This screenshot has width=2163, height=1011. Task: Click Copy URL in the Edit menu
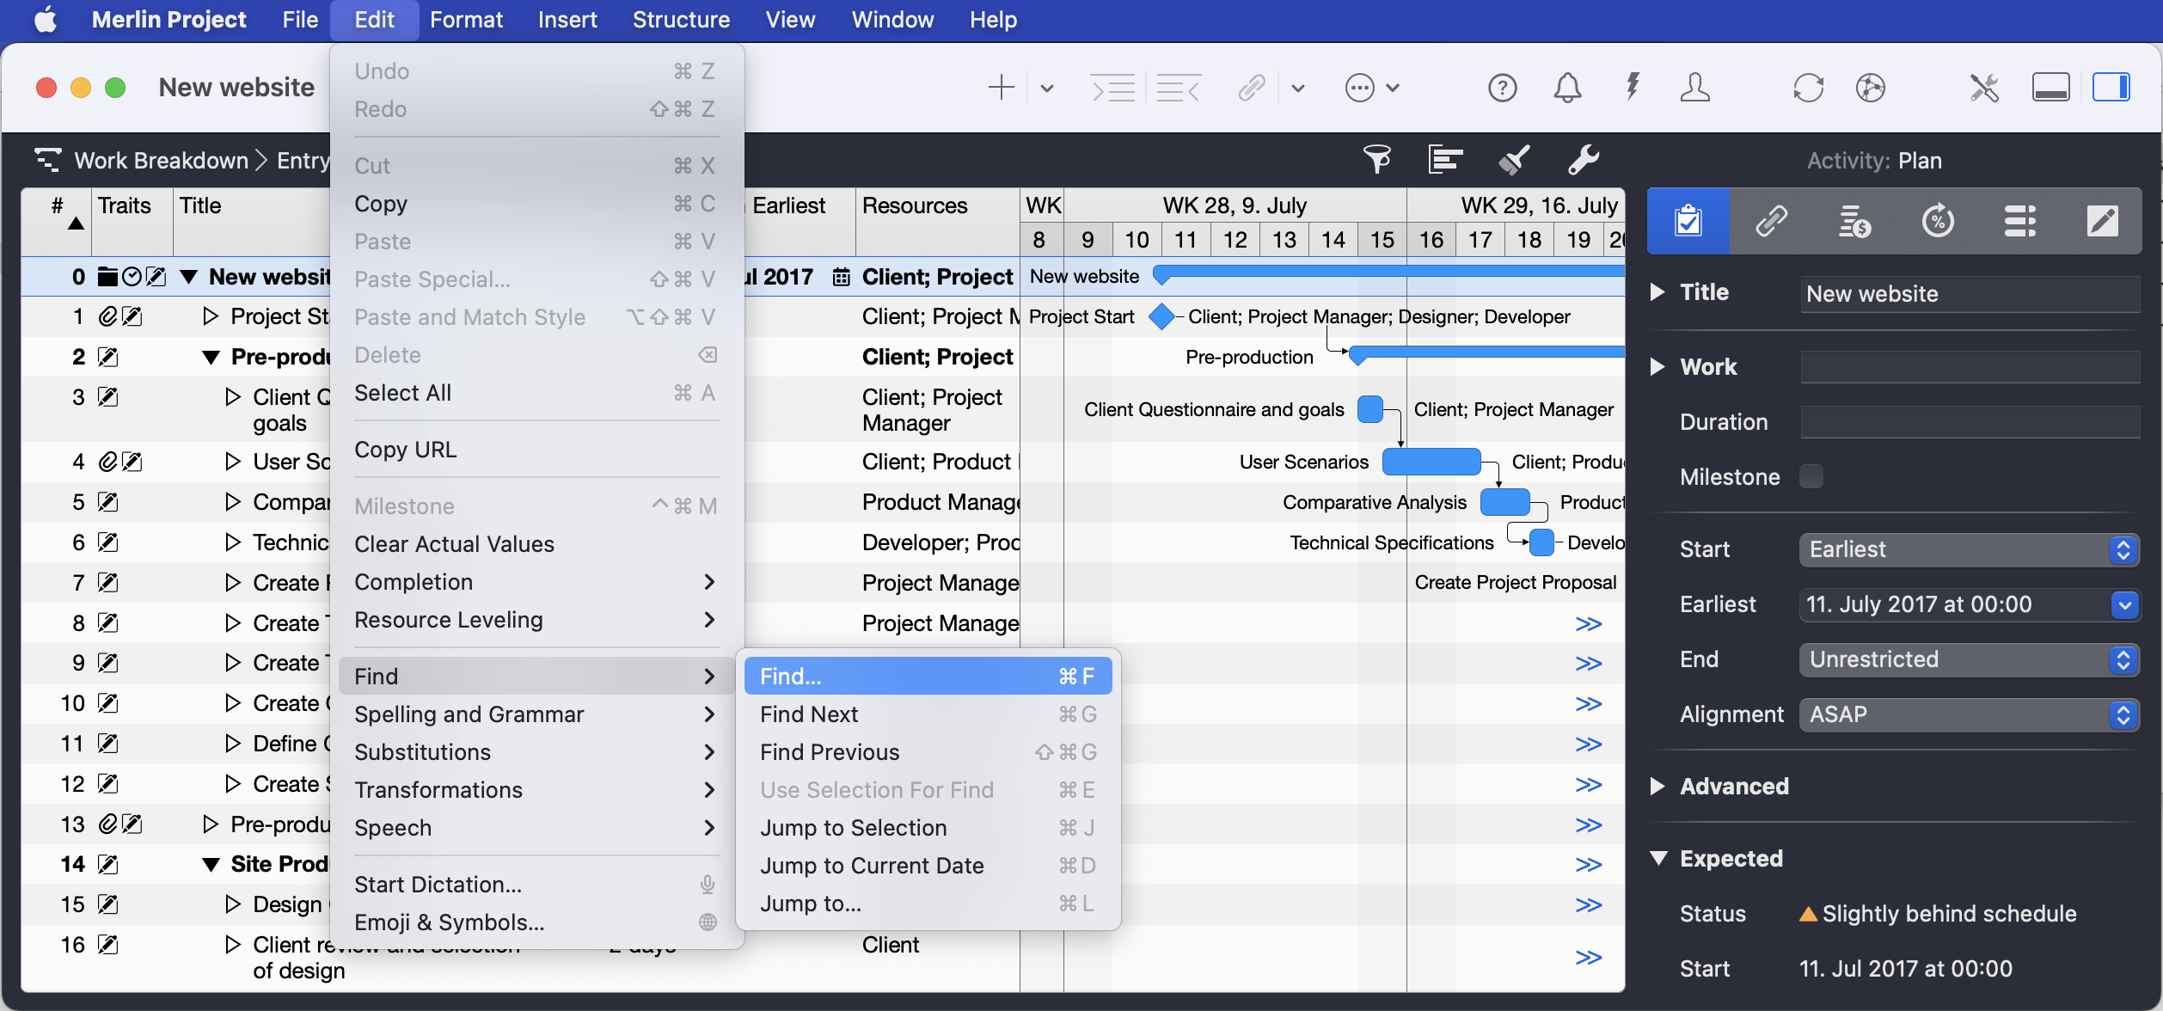click(405, 449)
